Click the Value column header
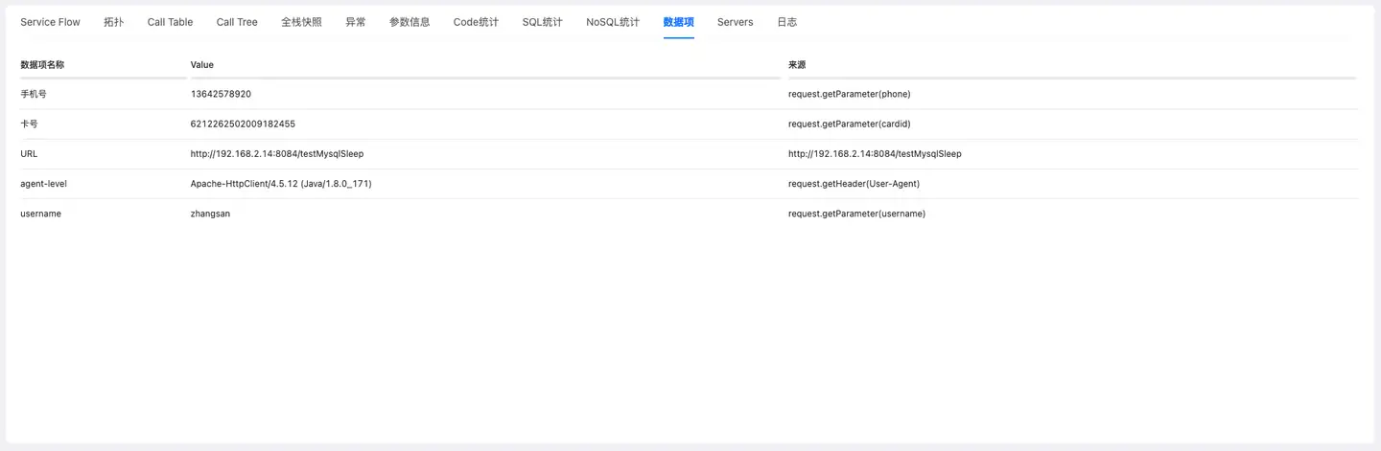 pyautogui.click(x=202, y=65)
